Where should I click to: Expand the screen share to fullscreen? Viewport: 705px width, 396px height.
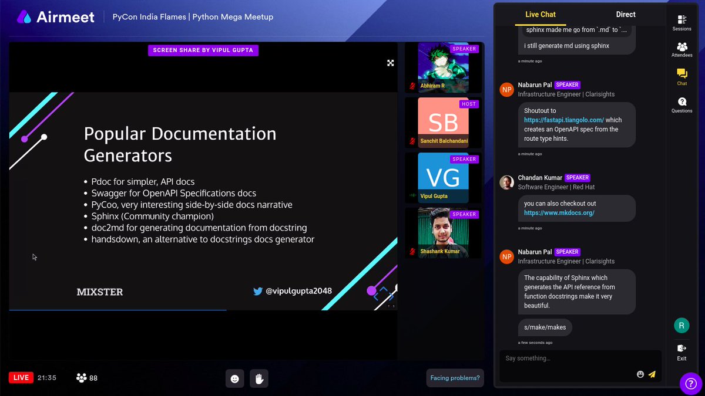(x=390, y=63)
